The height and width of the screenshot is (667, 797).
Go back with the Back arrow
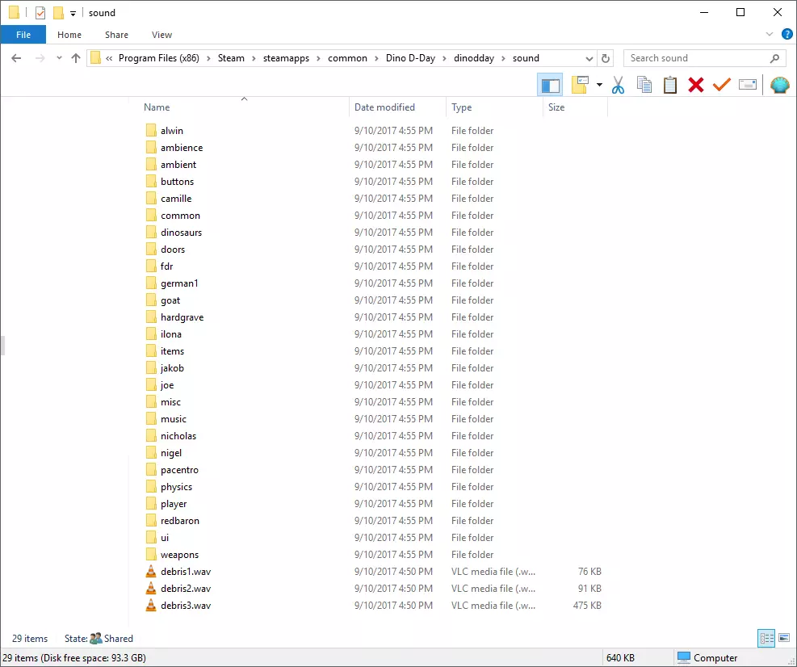(x=16, y=58)
